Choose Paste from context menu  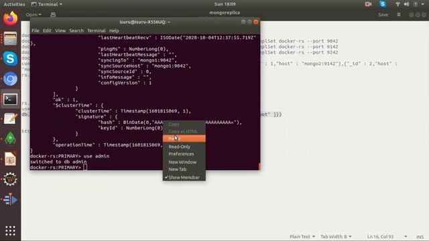(x=184, y=139)
